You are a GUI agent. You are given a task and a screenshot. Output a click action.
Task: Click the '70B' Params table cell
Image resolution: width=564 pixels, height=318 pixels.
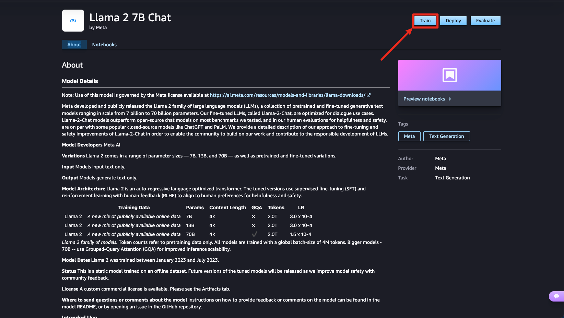click(x=190, y=234)
